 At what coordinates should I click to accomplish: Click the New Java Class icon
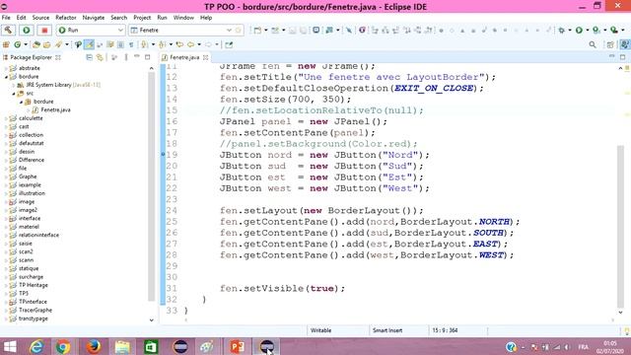18,44
